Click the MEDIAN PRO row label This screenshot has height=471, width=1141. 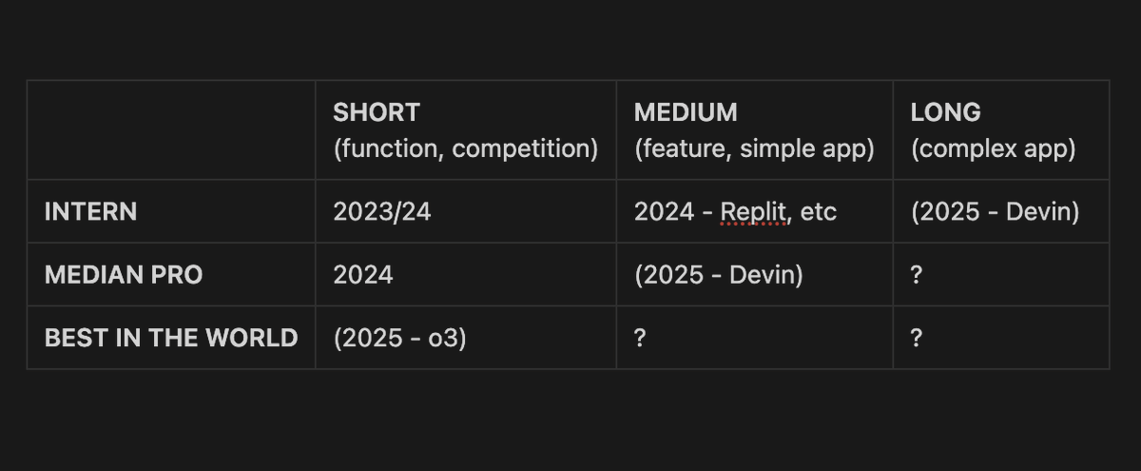pos(124,275)
